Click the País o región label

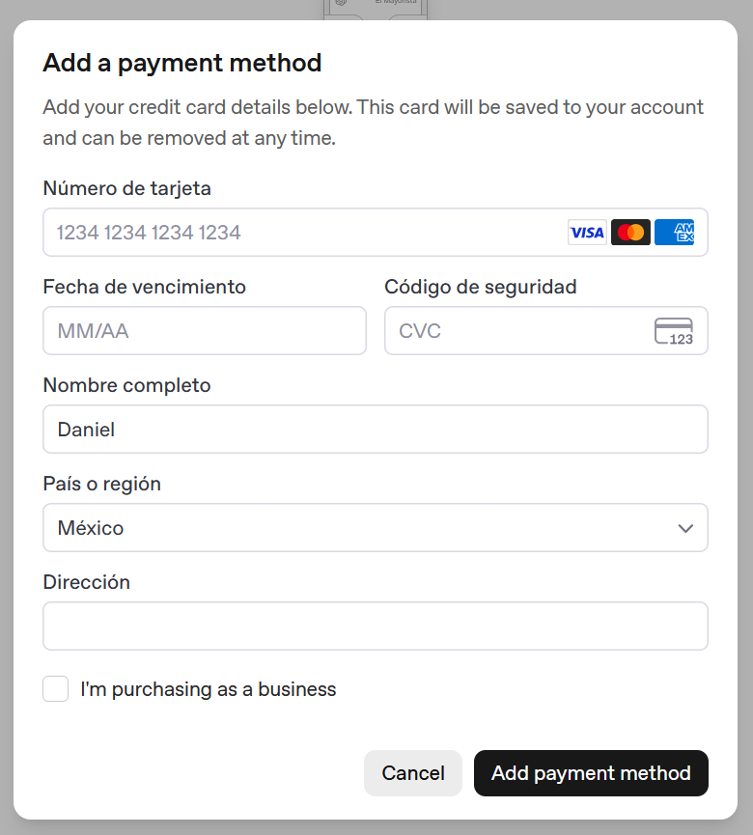coord(102,484)
